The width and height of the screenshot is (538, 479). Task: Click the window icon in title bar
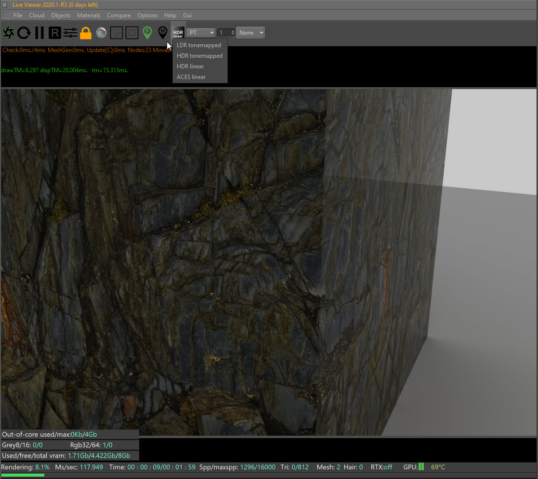pos(5,5)
